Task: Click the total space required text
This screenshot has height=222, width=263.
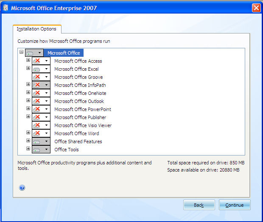Action: point(206,163)
